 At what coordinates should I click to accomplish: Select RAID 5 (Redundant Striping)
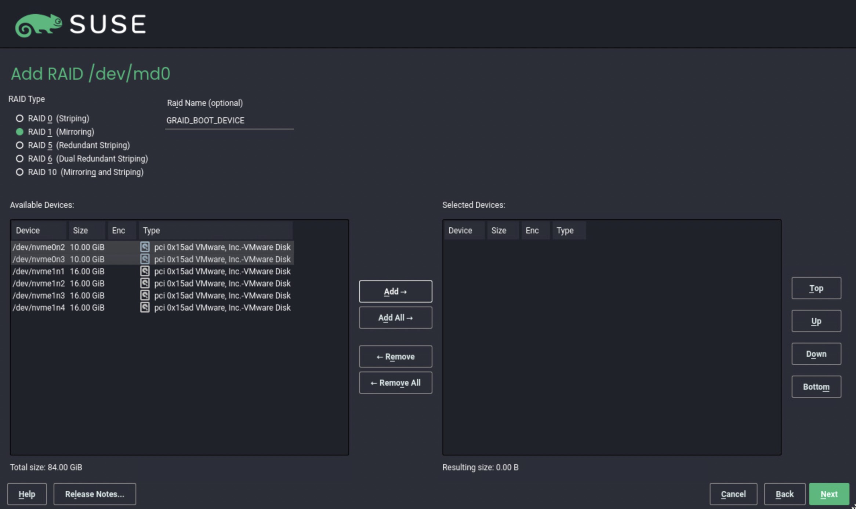point(19,145)
